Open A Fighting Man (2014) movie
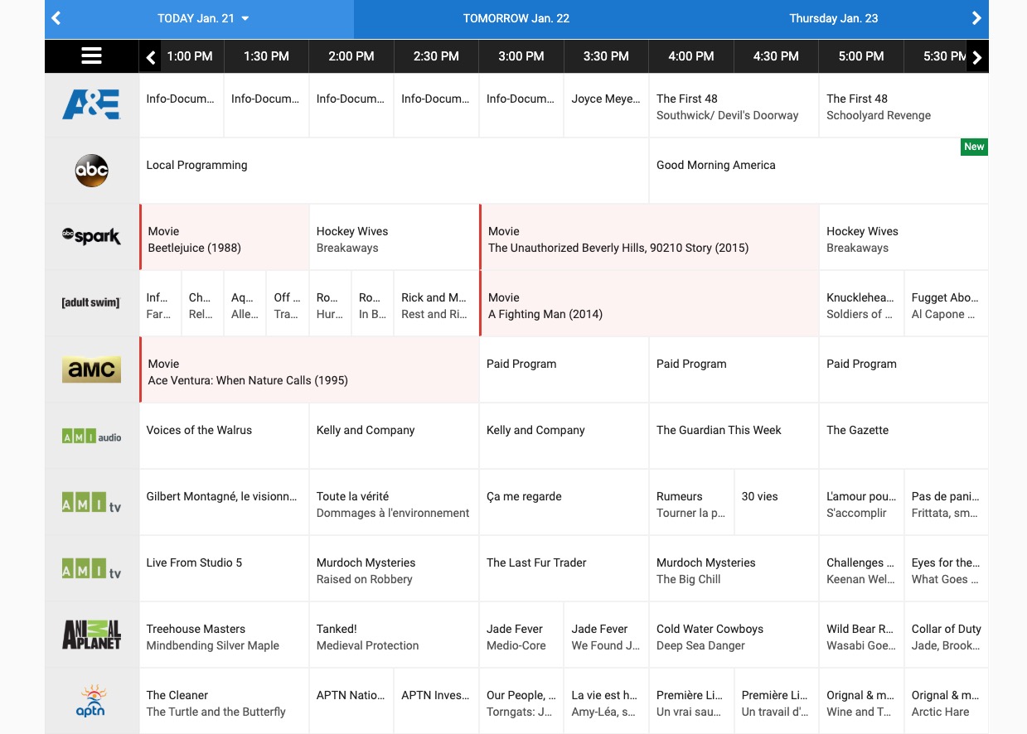1027x734 pixels. [x=649, y=303]
